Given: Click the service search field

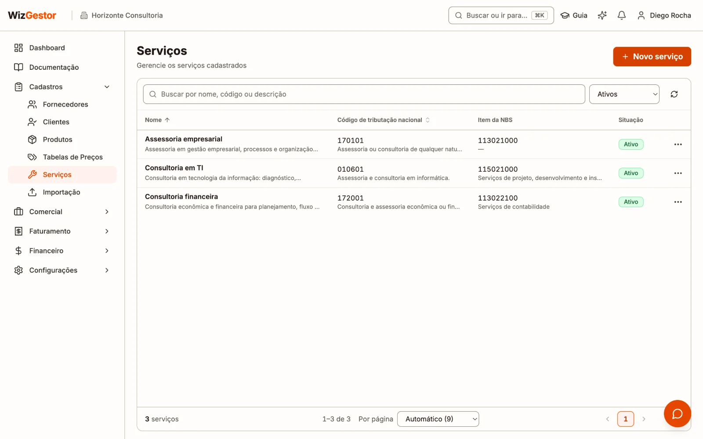Looking at the screenshot, I should tap(364, 94).
